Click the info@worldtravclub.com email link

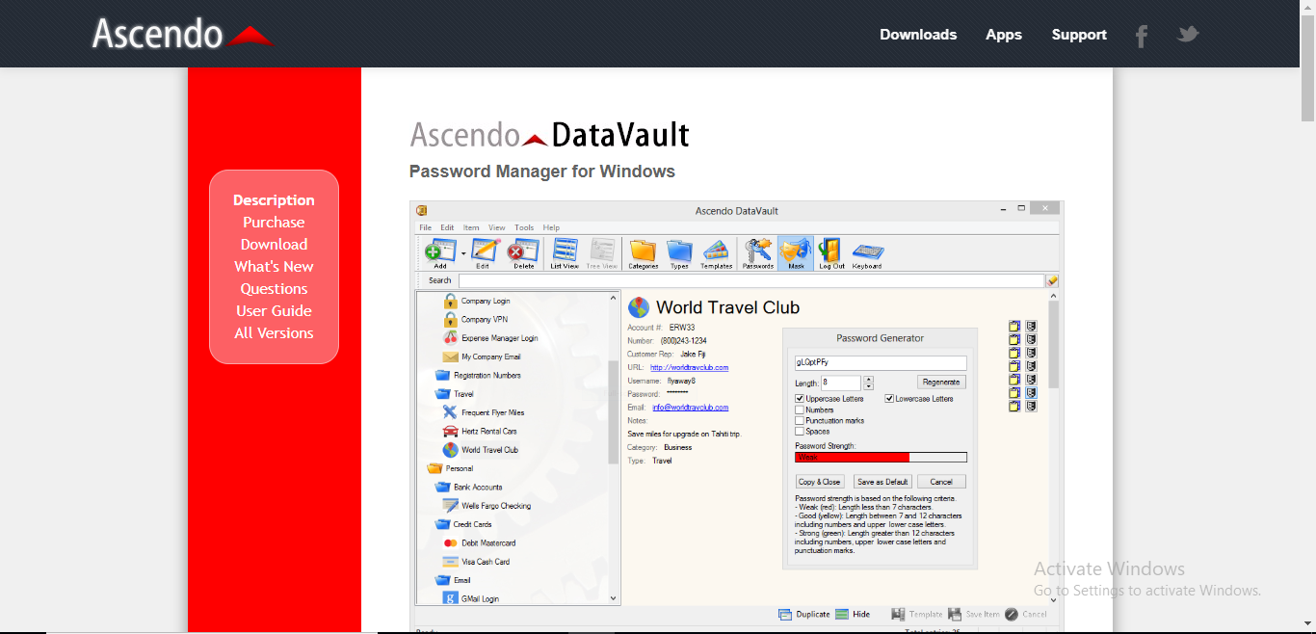691,408
